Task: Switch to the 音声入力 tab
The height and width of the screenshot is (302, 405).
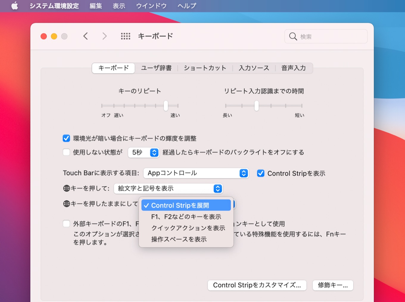Action: pos(294,68)
